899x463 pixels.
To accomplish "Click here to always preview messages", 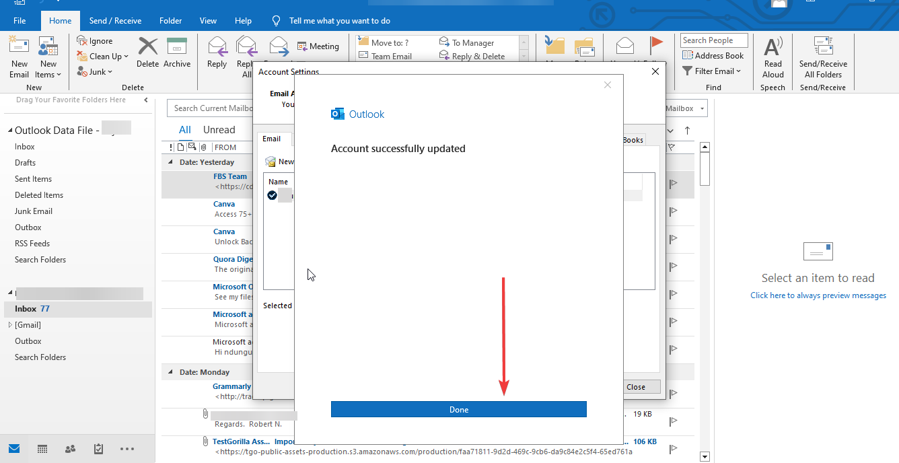I will [818, 295].
